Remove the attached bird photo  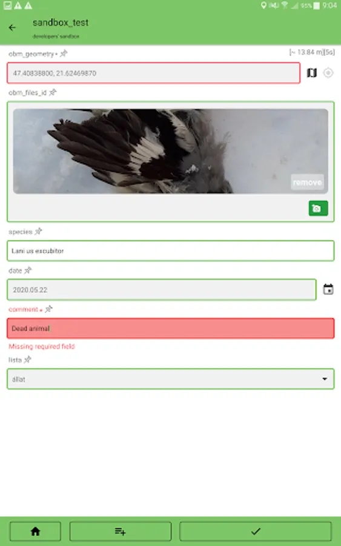pyautogui.click(x=307, y=182)
